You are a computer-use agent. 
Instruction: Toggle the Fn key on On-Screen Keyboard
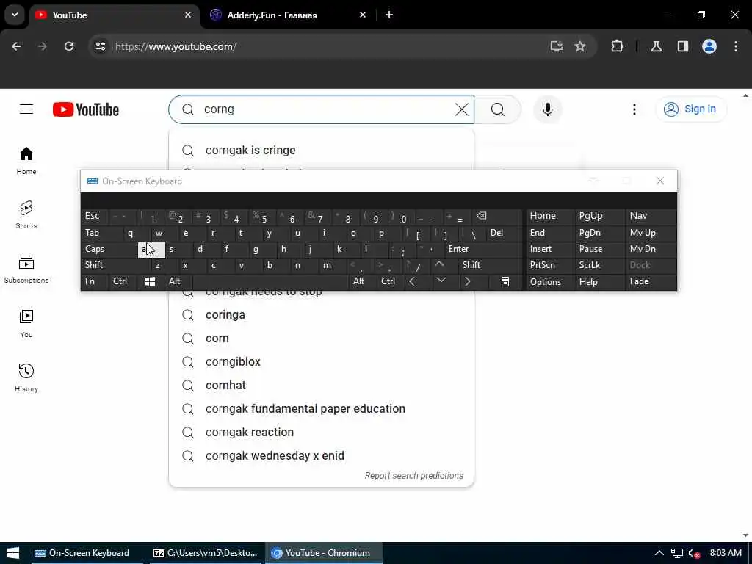pos(95,281)
